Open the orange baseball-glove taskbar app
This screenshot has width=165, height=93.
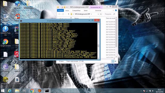click(x=39, y=91)
